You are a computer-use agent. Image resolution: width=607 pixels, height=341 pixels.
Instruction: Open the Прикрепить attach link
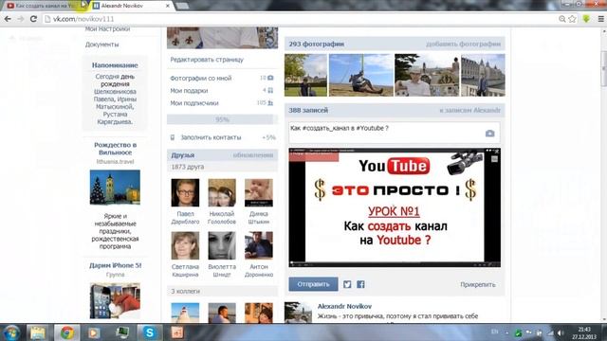click(x=478, y=284)
